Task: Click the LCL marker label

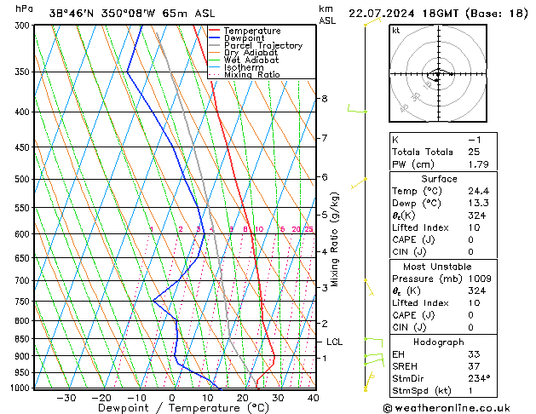Action: [334, 342]
